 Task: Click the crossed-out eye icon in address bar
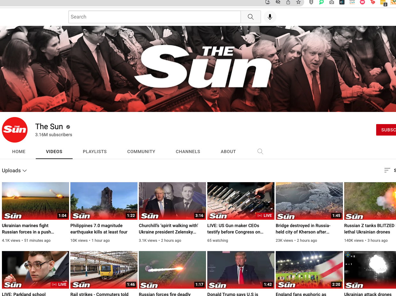click(x=278, y=2)
